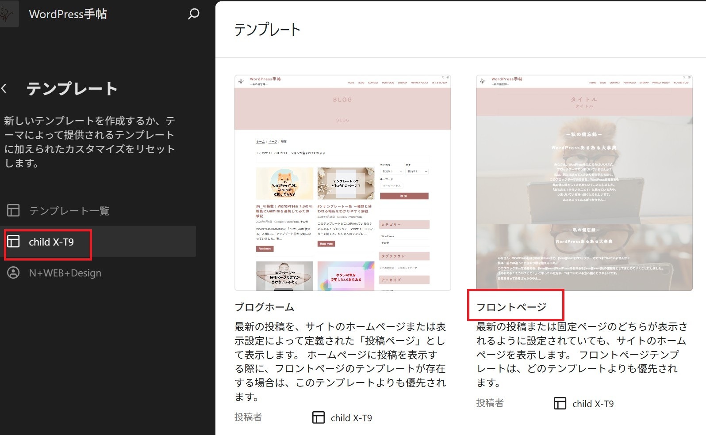Image resolution: width=706 pixels, height=435 pixels.
Task: Click theme icon under フロントページ author row
Action: (x=560, y=403)
